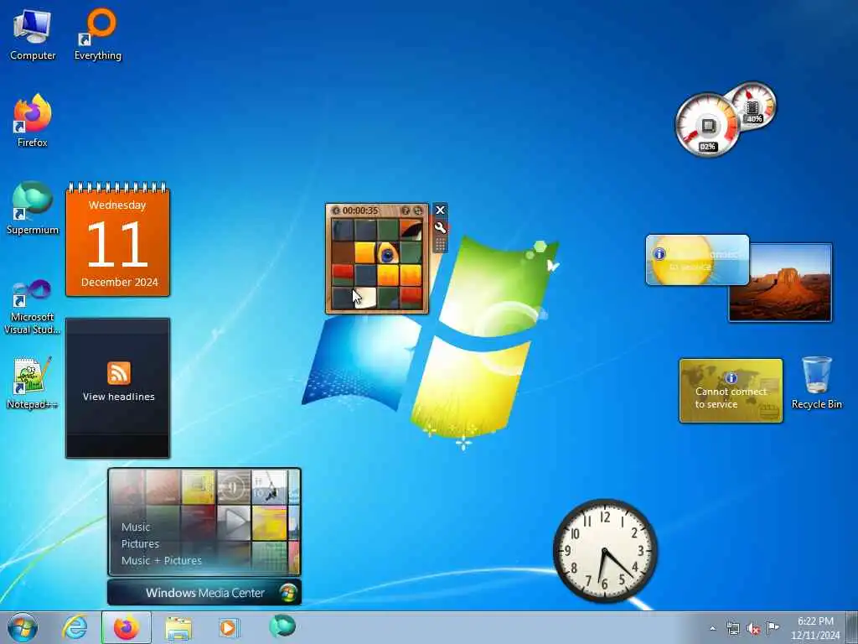The height and width of the screenshot is (644, 858).
Task: Show hidden system tray icons
Action: tap(712, 629)
